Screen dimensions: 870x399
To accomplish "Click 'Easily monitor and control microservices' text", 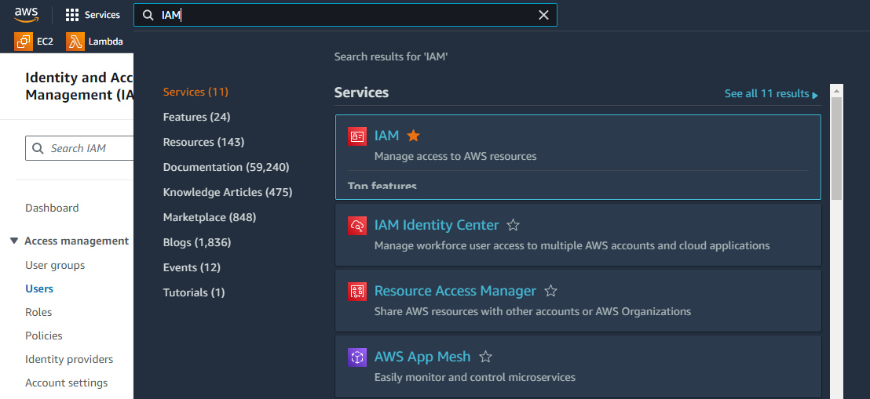I will (475, 377).
